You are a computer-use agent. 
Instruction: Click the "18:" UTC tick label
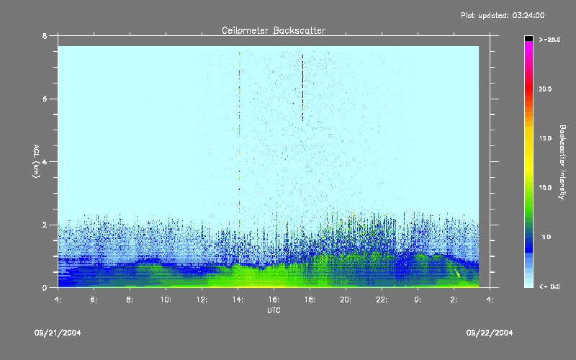tap(310, 300)
